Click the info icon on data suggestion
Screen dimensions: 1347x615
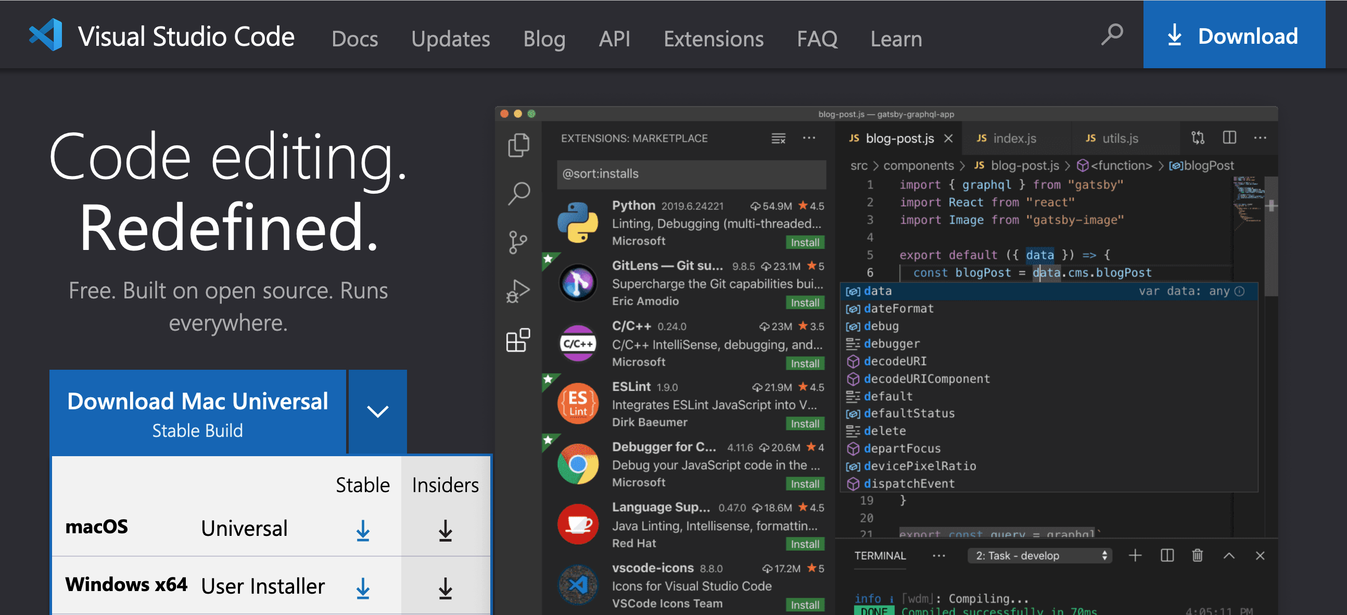click(1239, 291)
